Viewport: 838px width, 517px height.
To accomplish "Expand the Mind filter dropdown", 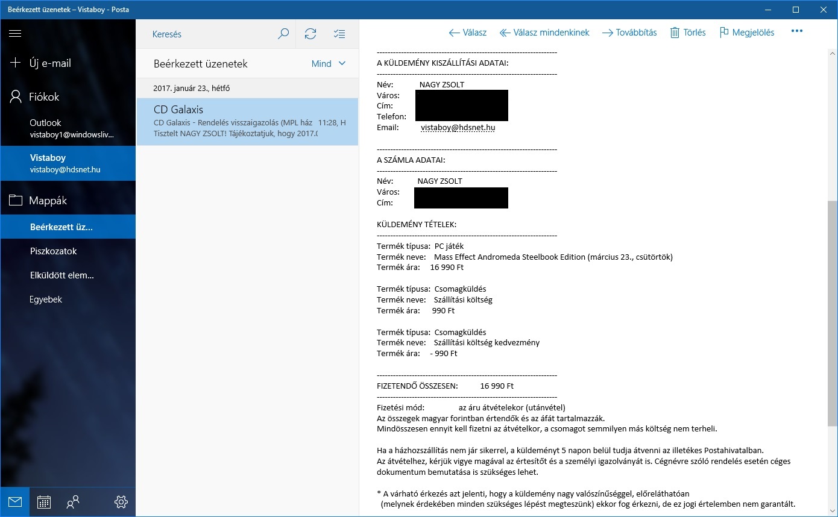I will [x=329, y=64].
